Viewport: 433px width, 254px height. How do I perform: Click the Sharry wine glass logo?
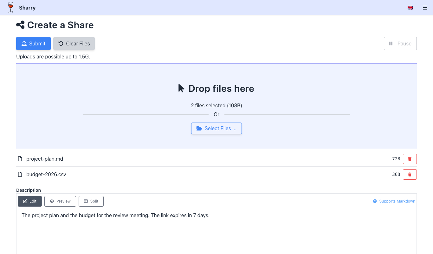click(x=11, y=8)
